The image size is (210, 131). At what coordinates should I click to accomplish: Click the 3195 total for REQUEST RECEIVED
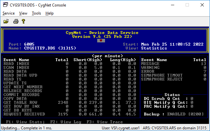click(63, 114)
